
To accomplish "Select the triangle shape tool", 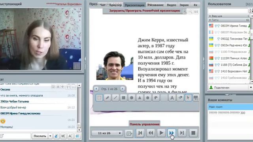I will point(140,98).
